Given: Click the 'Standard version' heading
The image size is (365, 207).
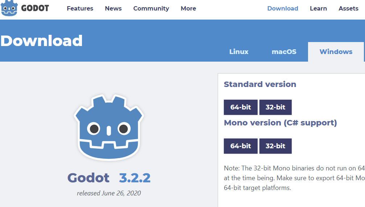Looking at the screenshot, I should pyautogui.click(x=260, y=84).
